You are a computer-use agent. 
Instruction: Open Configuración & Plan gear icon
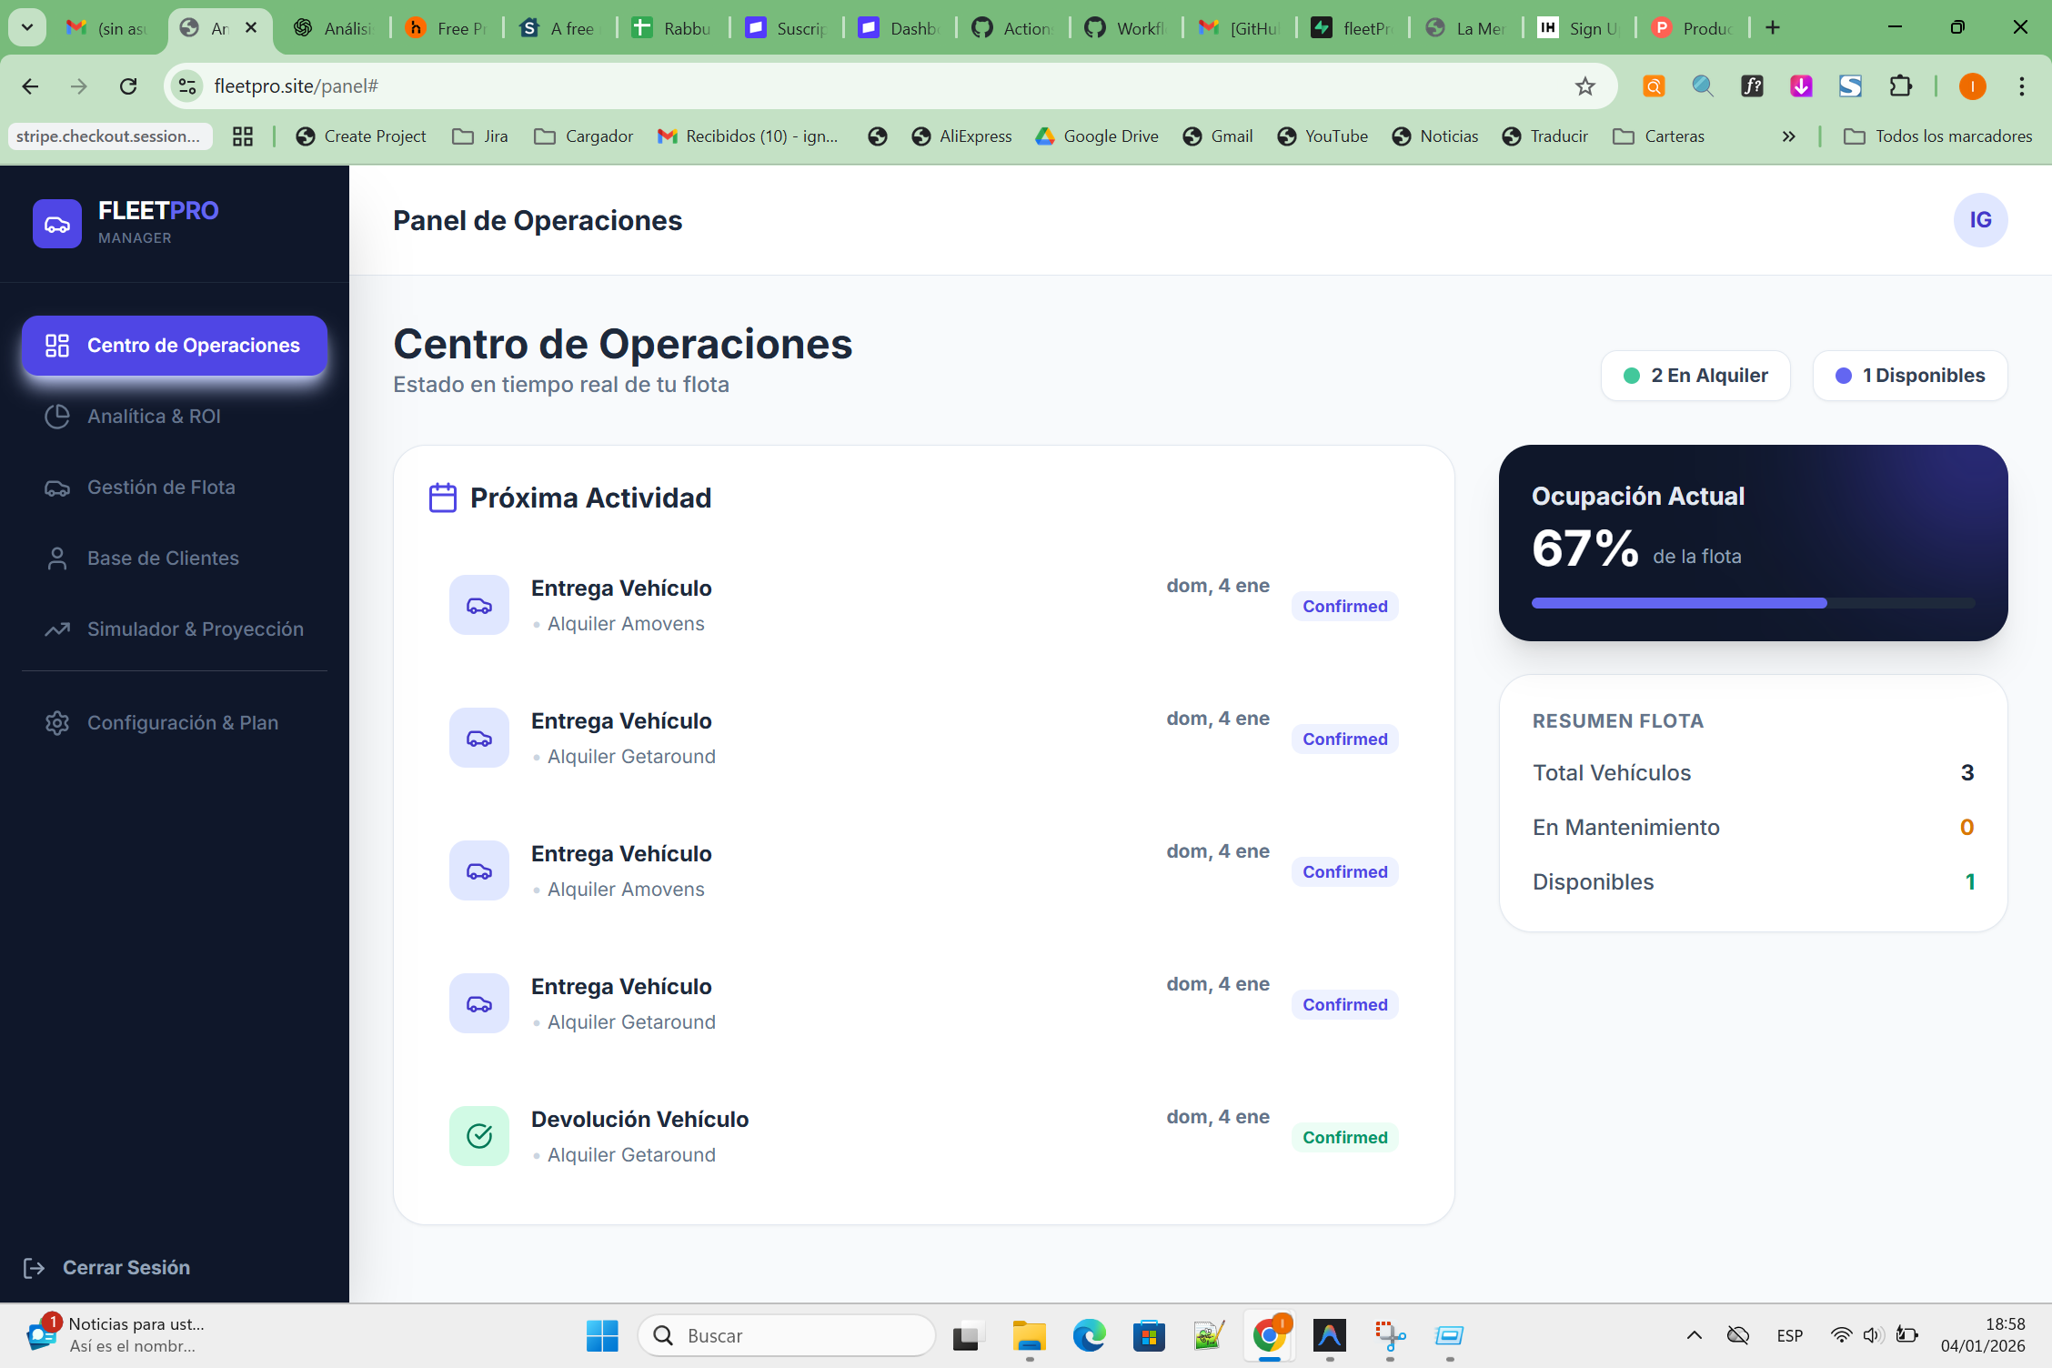click(57, 723)
